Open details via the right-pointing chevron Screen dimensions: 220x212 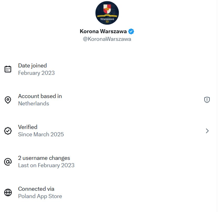(207, 131)
